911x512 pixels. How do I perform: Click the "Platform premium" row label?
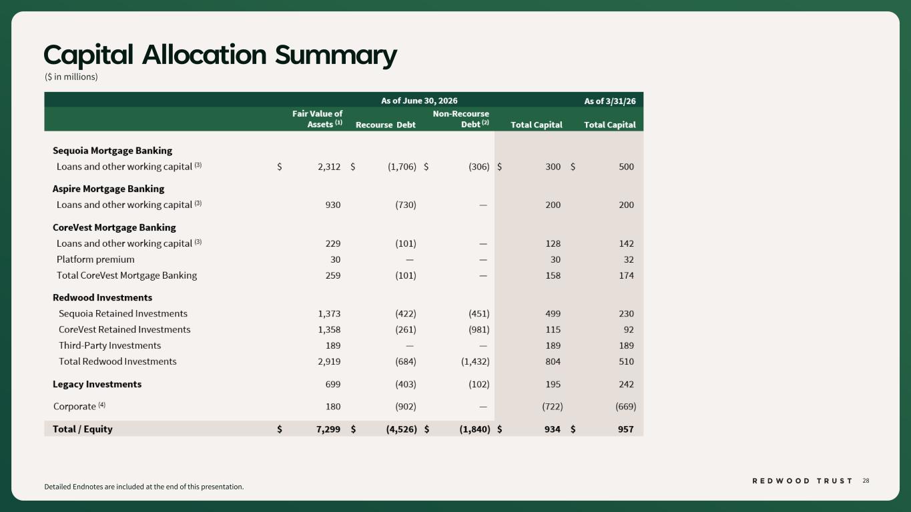point(95,259)
